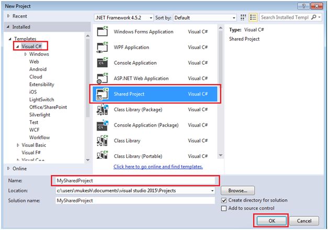Image resolution: width=328 pixels, height=230 pixels.
Task: Open the Location path dropdown
Action: (212, 191)
